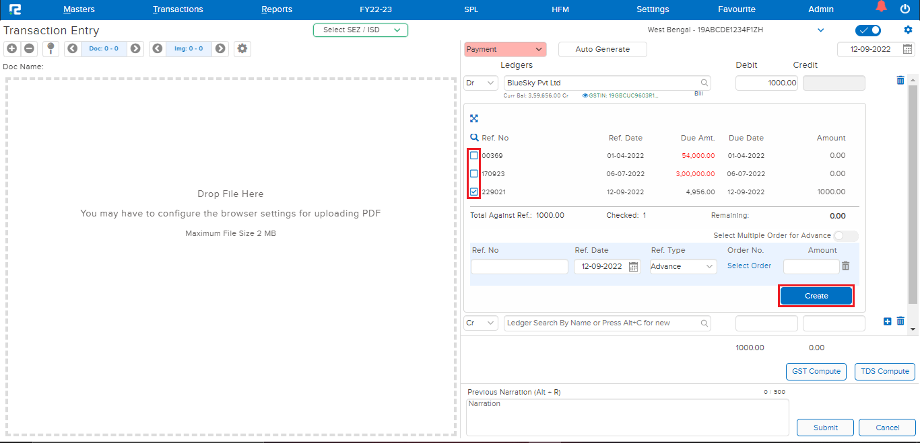
Task: Open the Payment voucher type dropdown
Action: click(x=504, y=49)
